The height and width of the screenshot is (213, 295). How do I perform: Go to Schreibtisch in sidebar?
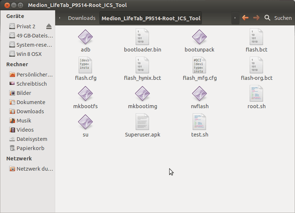(28, 84)
